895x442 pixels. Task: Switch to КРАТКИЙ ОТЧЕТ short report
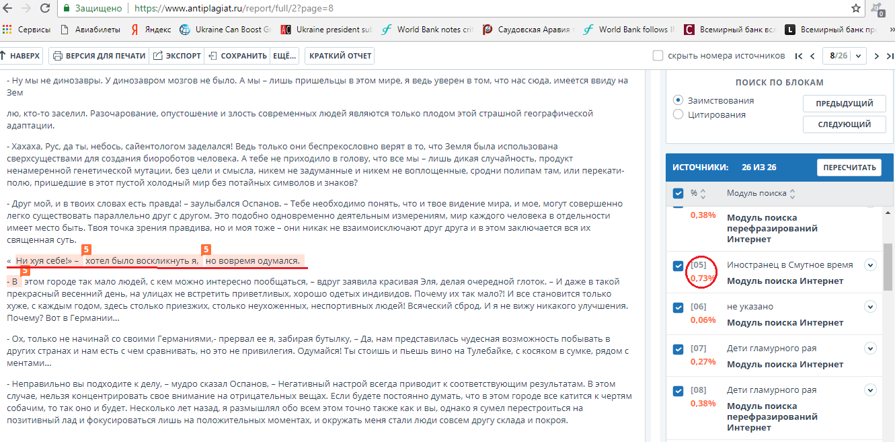(x=339, y=56)
